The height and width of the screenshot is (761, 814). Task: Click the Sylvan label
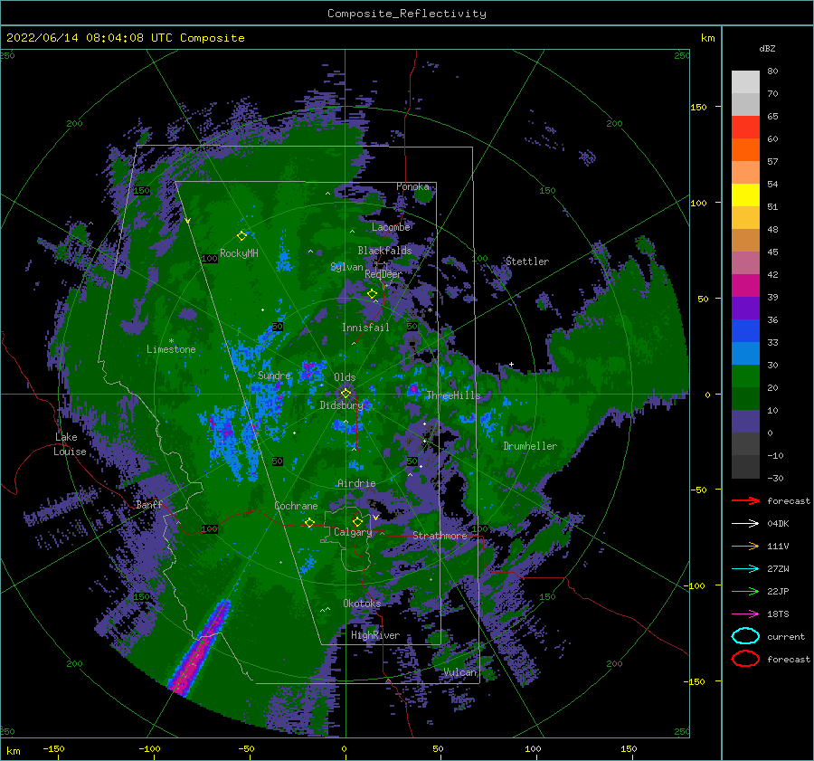coord(346,268)
